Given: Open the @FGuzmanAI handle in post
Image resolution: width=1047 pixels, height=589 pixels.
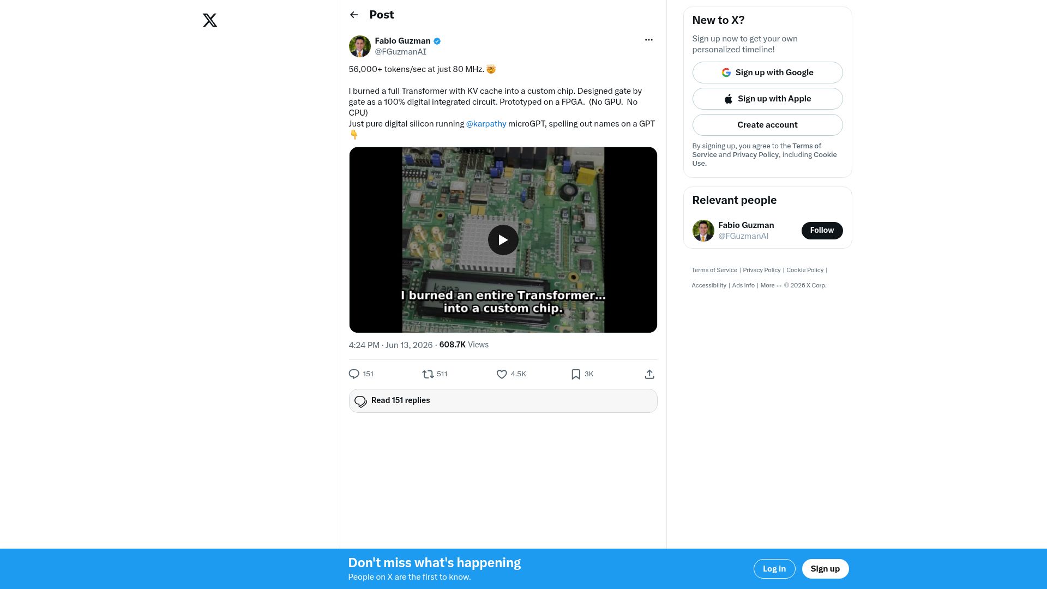Looking at the screenshot, I should pyautogui.click(x=400, y=52).
